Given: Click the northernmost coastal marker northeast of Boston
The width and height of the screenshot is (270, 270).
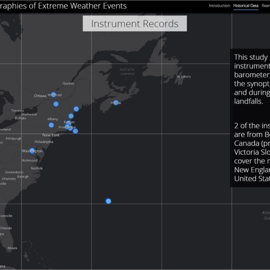Looking at the screenshot, I should click(x=76, y=109).
